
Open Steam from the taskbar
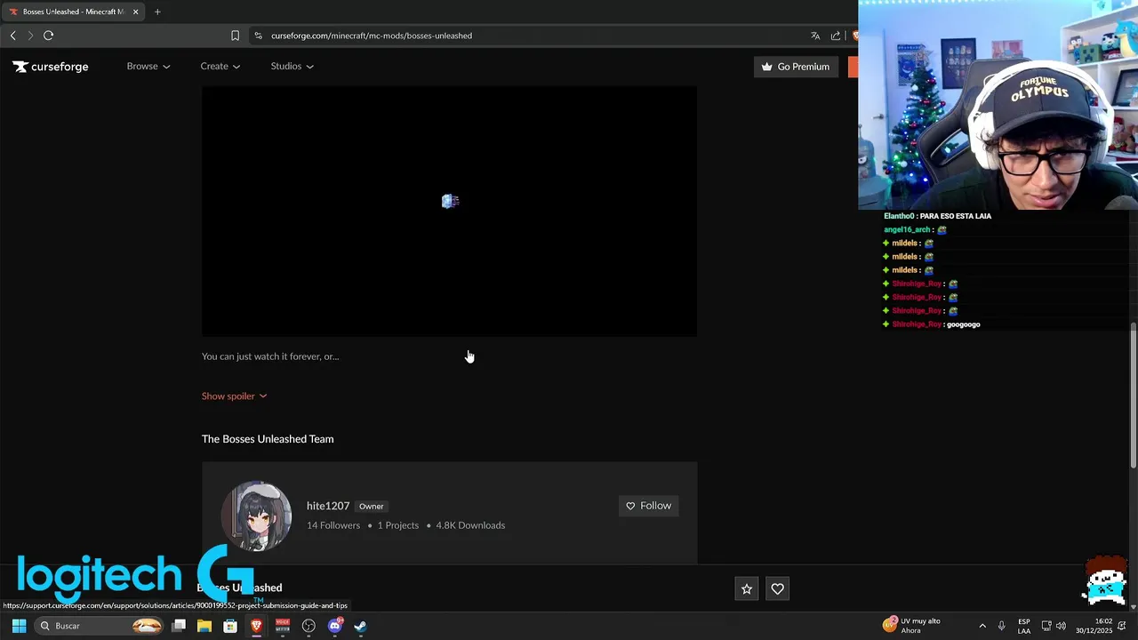[360, 626]
